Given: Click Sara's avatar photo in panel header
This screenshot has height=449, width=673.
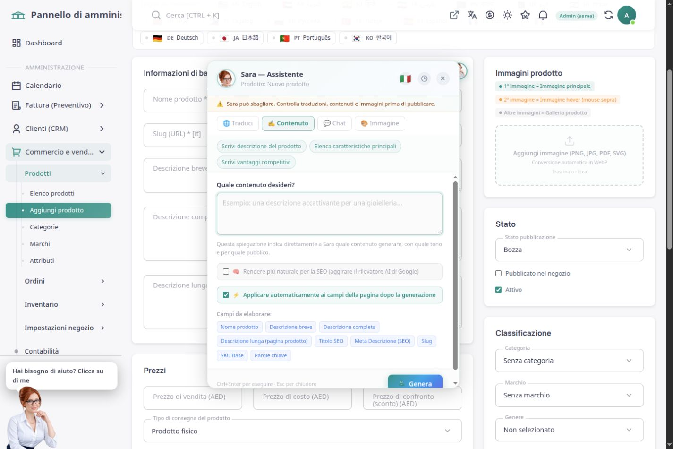Looking at the screenshot, I should click(226, 78).
